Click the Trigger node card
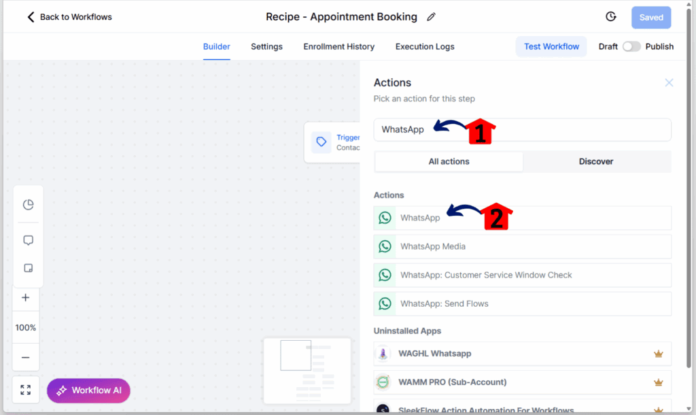The height and width of the screenshot is (415, 696). point(332,143)
